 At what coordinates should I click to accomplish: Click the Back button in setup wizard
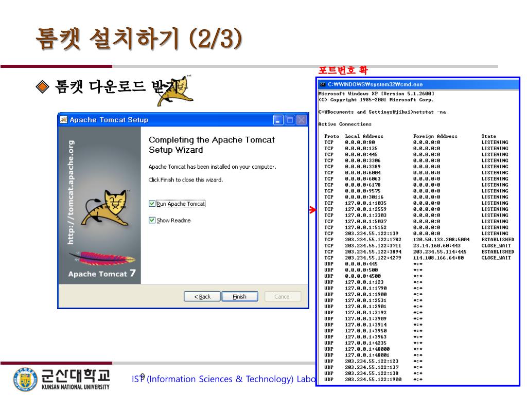202,297
